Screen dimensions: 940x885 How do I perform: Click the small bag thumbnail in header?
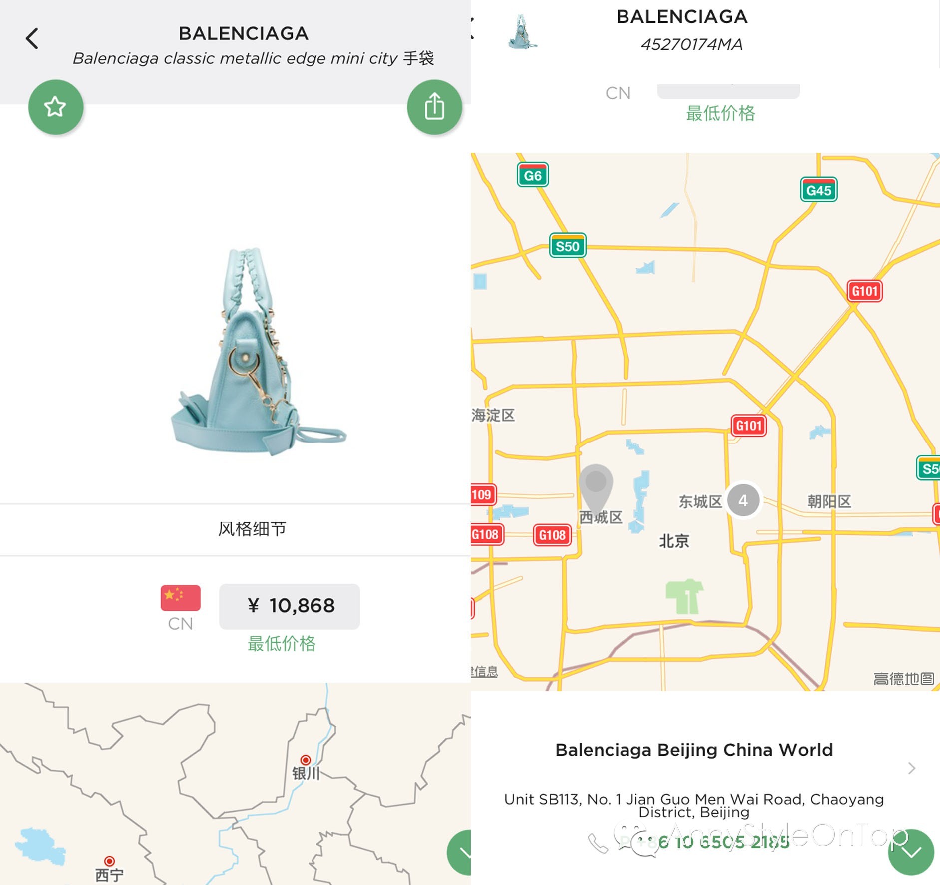pyautogui.click(x=522, y=32)
